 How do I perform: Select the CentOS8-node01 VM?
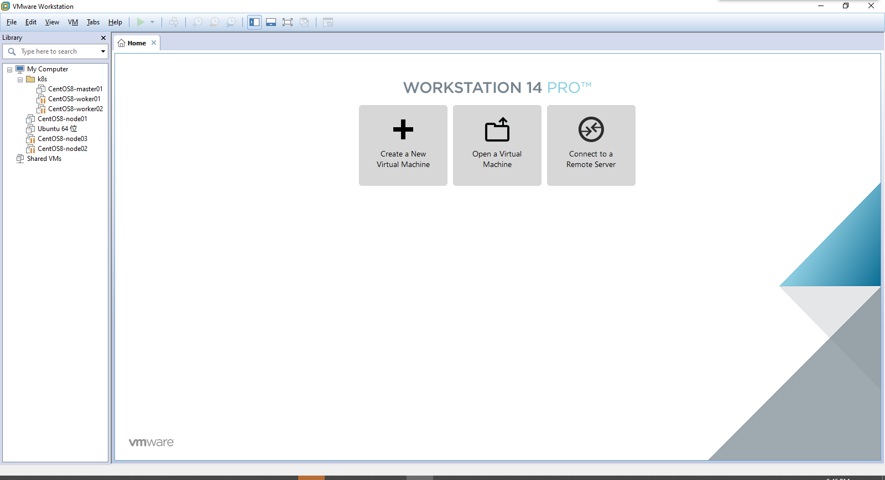pos(62,119)
